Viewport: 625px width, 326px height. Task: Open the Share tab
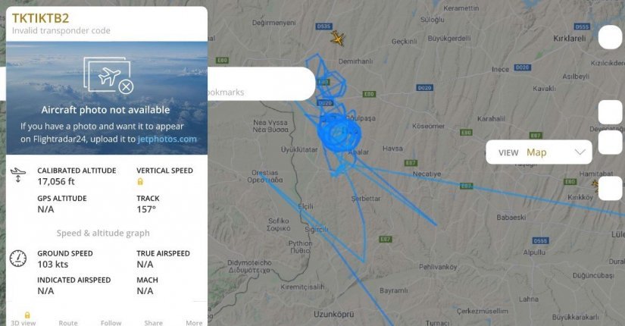point(154,322)
